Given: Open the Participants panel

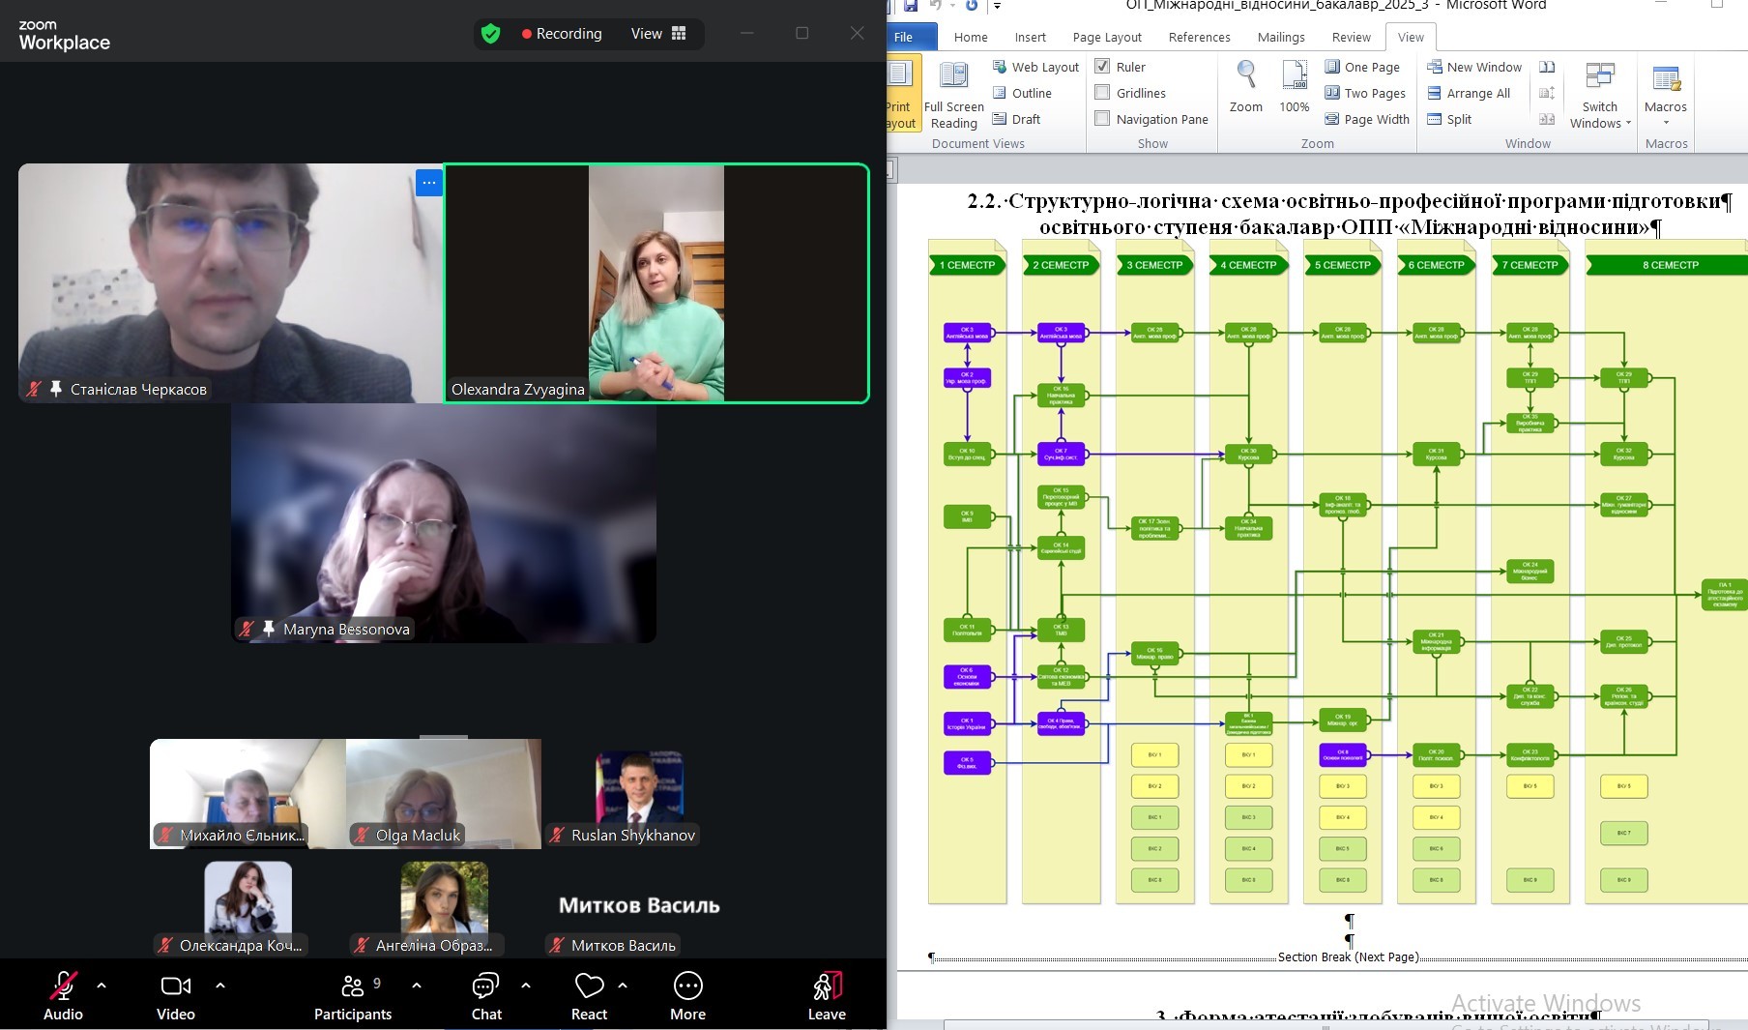Looking at the screenshot, I should coord(352,986).
